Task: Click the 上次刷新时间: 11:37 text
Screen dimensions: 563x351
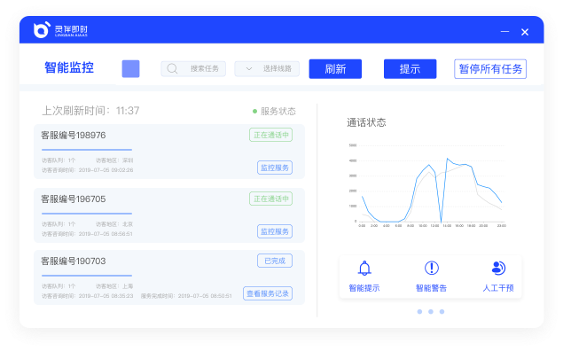Action: [x=90, y=111]
